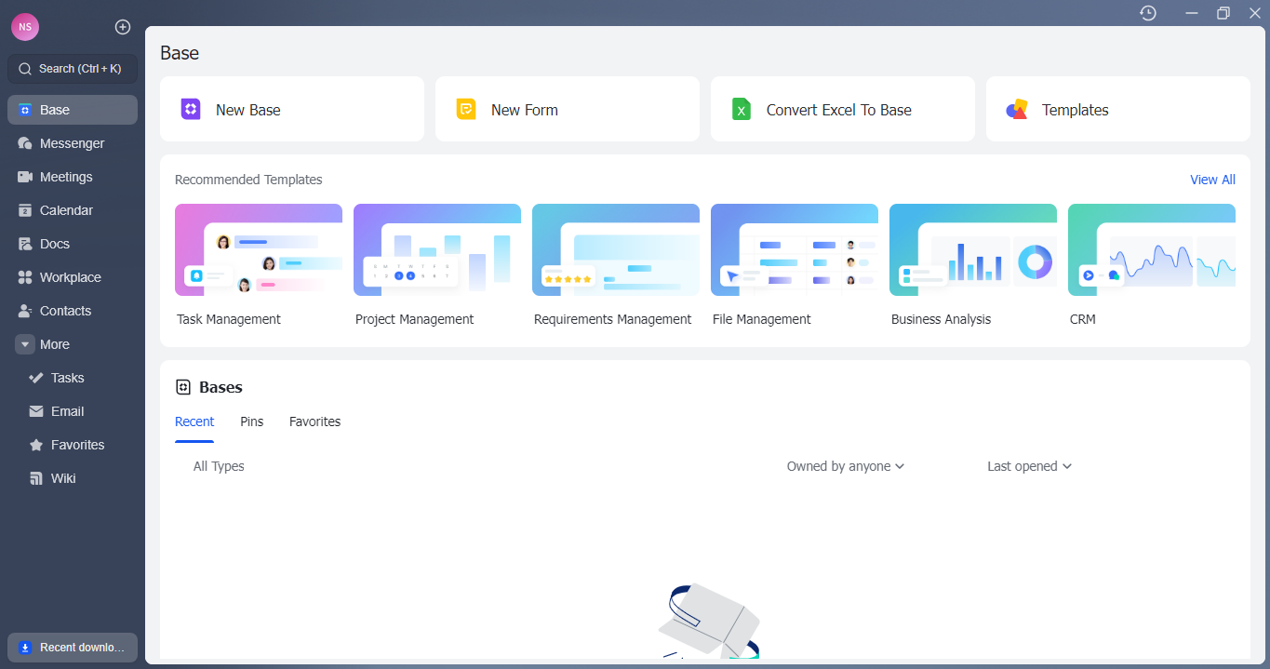Click the New Form card
The height and width of the screenshot is (669, 1270).
coord(568,109)
